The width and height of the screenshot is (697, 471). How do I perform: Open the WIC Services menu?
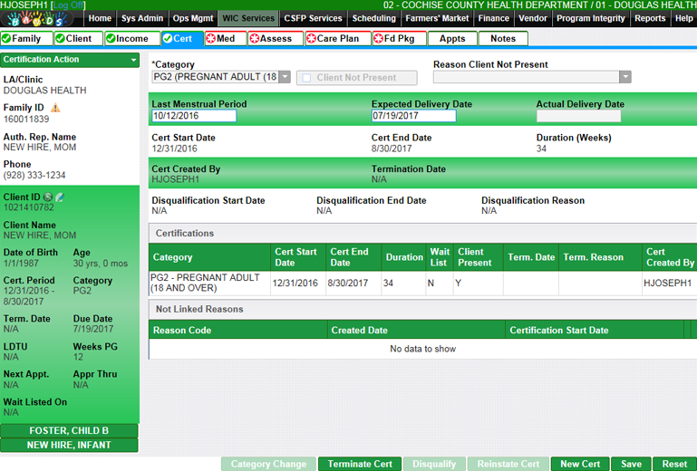(x=247, y=18)
